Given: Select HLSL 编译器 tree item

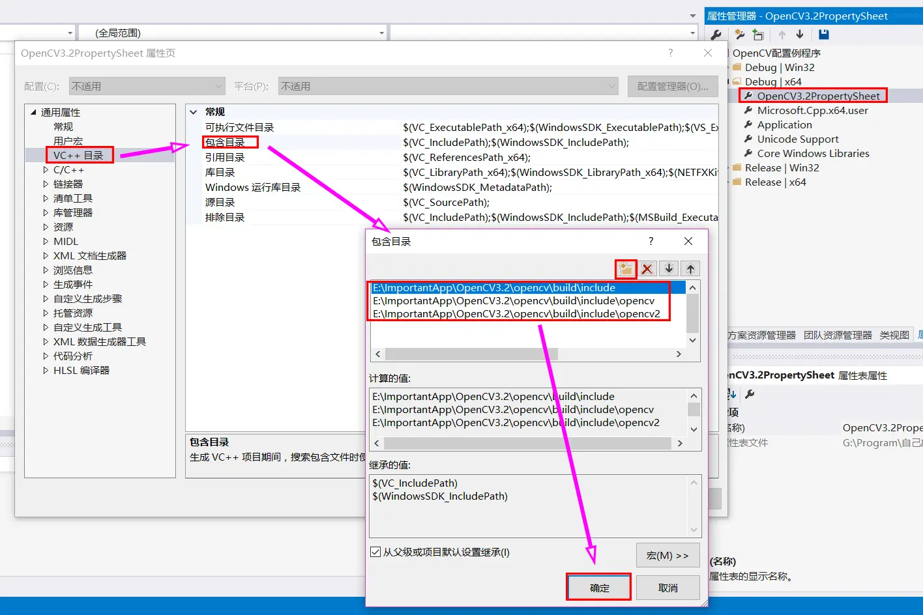Looking at the screenshot, I should [x=81, y=370].
